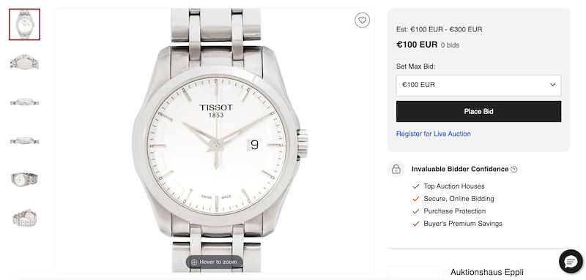
Task: Click the Invaluable Bidder Confidence heading
Action: [x=460, y=170]
